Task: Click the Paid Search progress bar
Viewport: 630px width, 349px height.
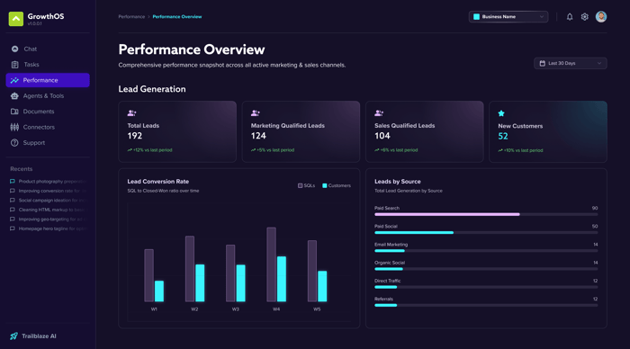Action: pos(486,214)
